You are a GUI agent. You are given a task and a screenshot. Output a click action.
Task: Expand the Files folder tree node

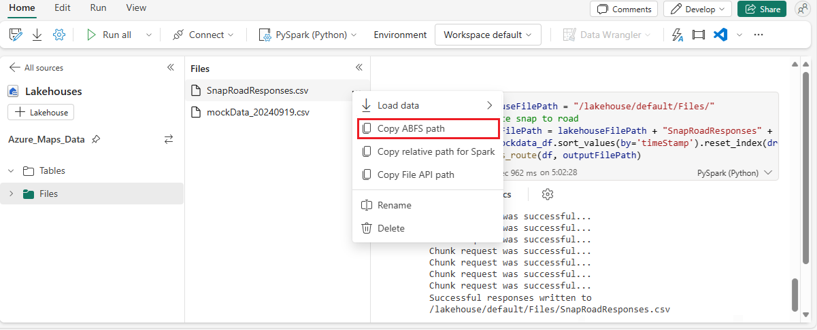point(11,194)
